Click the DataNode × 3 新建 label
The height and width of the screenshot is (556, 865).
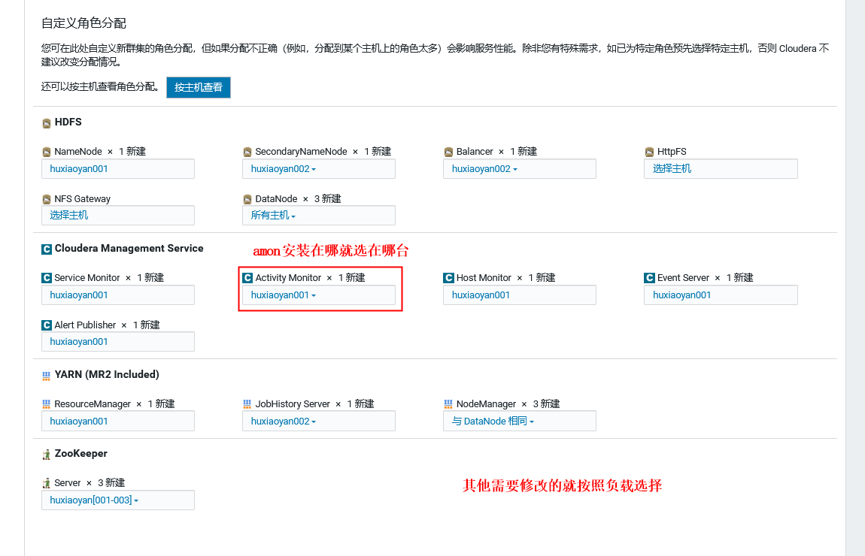click(298, 199)
